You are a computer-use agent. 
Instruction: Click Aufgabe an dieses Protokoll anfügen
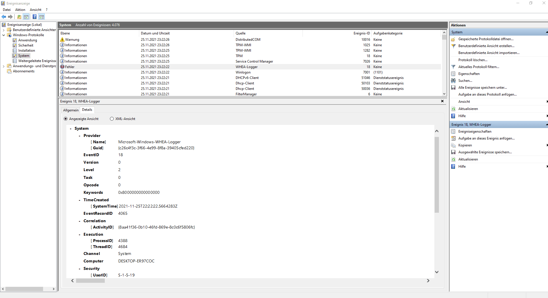pyautogui.click(x=487, y=94)
